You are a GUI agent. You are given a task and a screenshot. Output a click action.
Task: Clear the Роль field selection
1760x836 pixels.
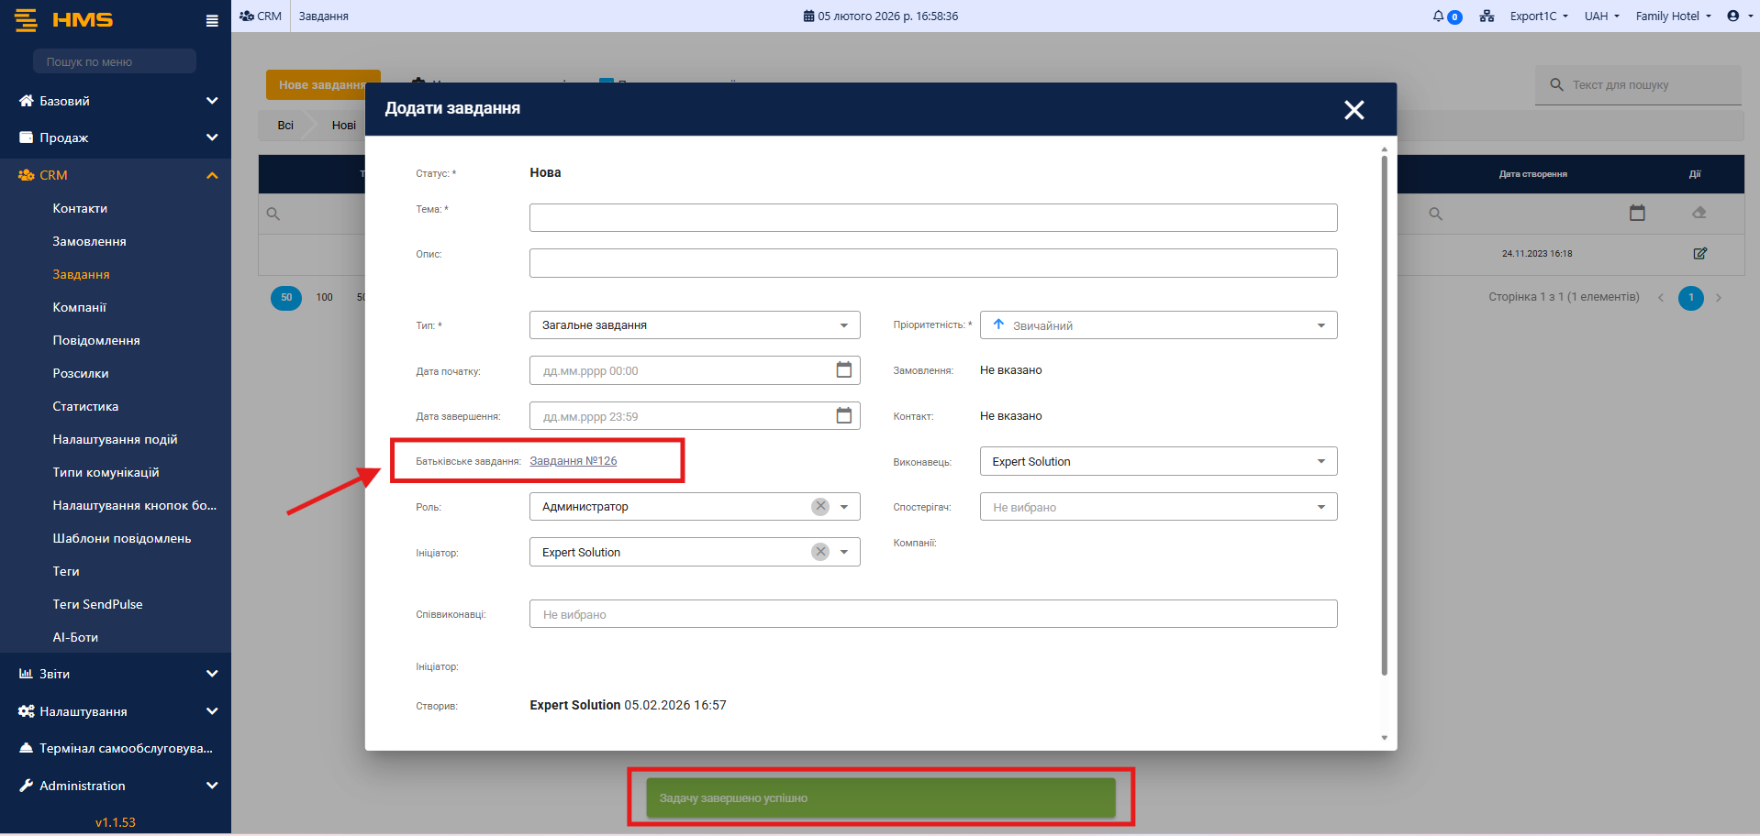(820, 507)
